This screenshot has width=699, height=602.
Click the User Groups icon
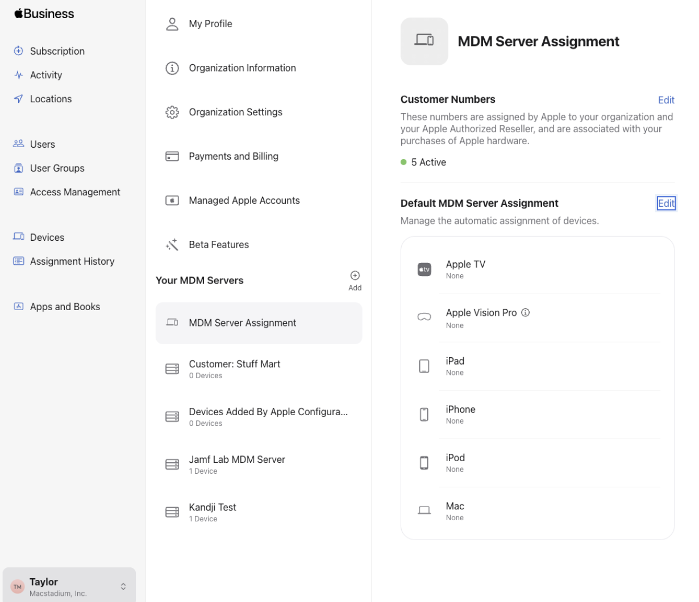point(19,168)
